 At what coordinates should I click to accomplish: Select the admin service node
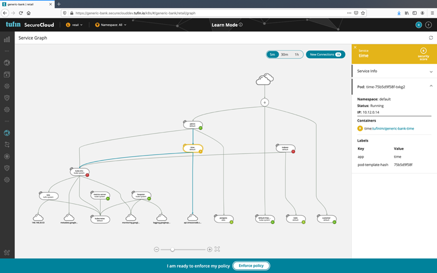coord(192,125)
